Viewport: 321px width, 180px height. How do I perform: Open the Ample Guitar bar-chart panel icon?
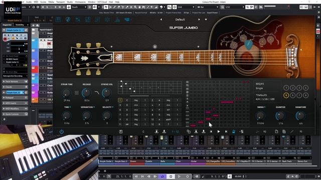(117, 19)
